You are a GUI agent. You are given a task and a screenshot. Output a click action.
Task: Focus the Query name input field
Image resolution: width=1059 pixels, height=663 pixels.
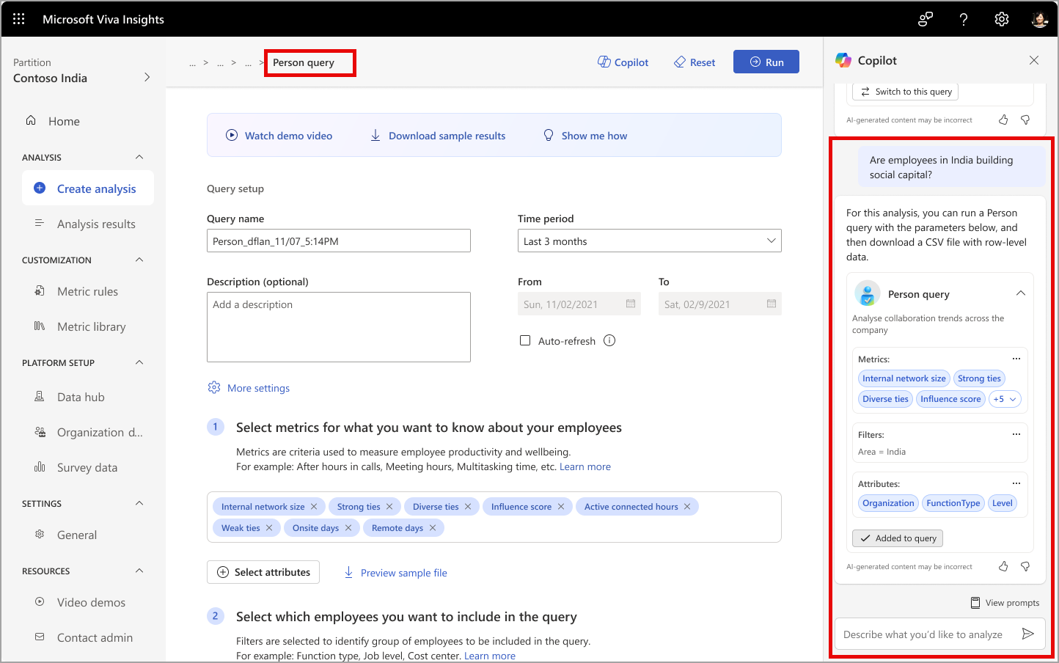pos(339,241)
